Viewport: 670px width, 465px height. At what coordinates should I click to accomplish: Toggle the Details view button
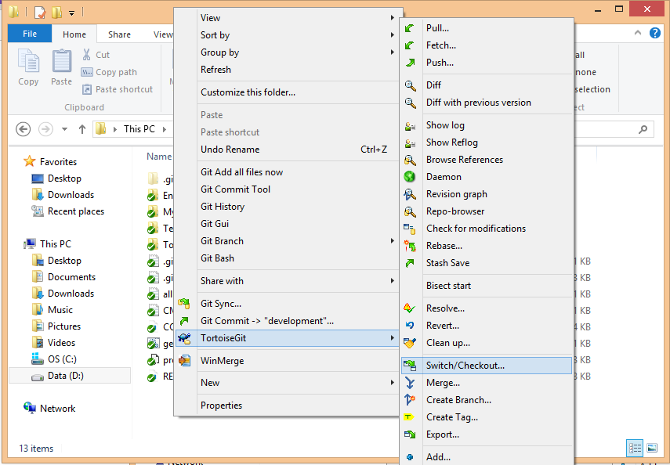pos(635,448)
